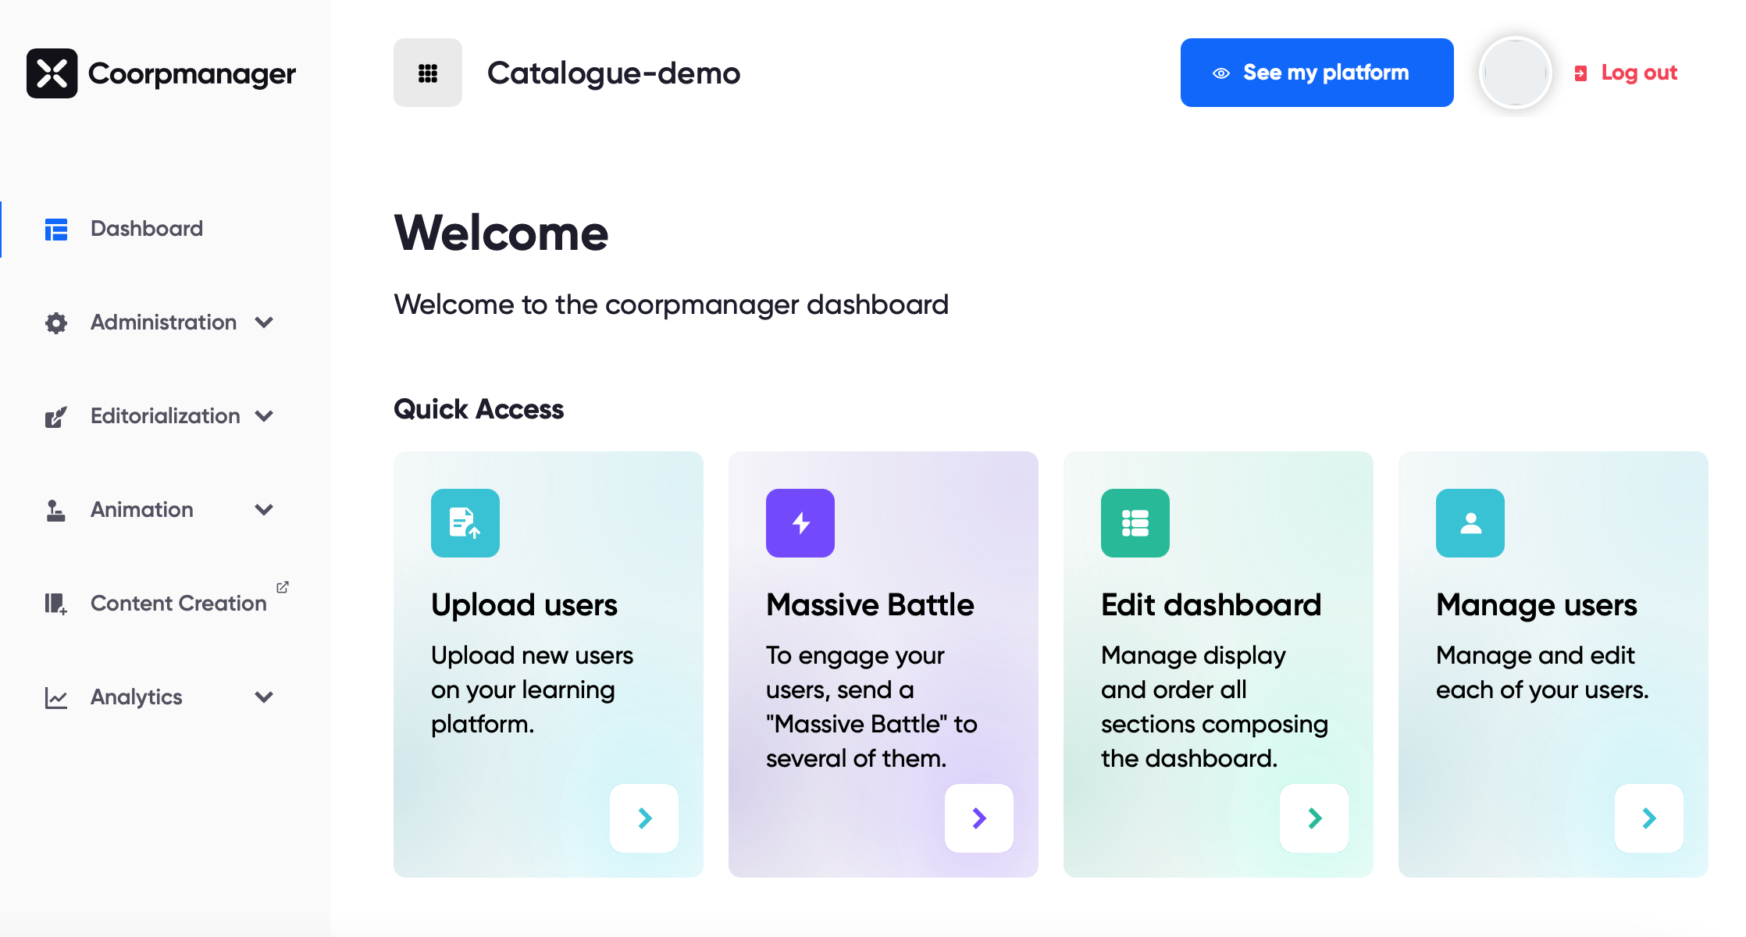The width and height of the screenshot is (1746, 937).
Task: Expand the Editorialization menu chevron
Action: pos(264,416)
